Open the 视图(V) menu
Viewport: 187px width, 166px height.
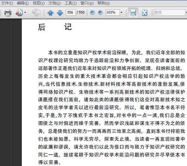click(x=39, y=3)
